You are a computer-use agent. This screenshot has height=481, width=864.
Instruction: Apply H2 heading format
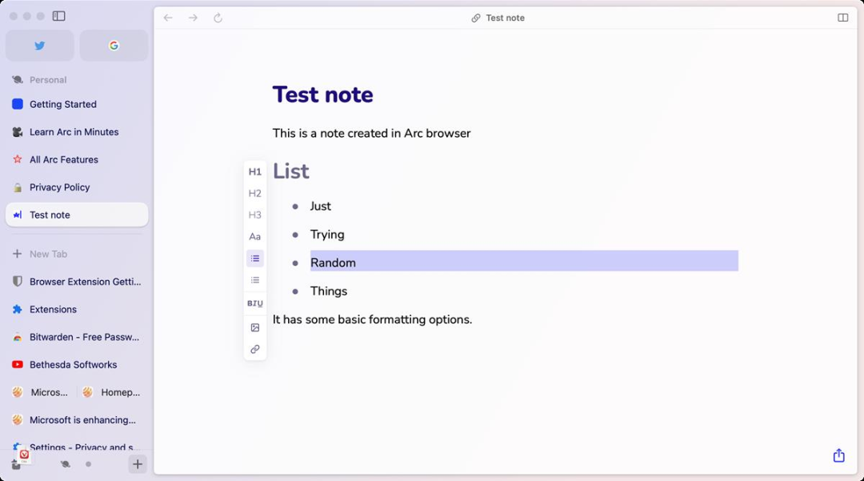(x=254, y=194)
